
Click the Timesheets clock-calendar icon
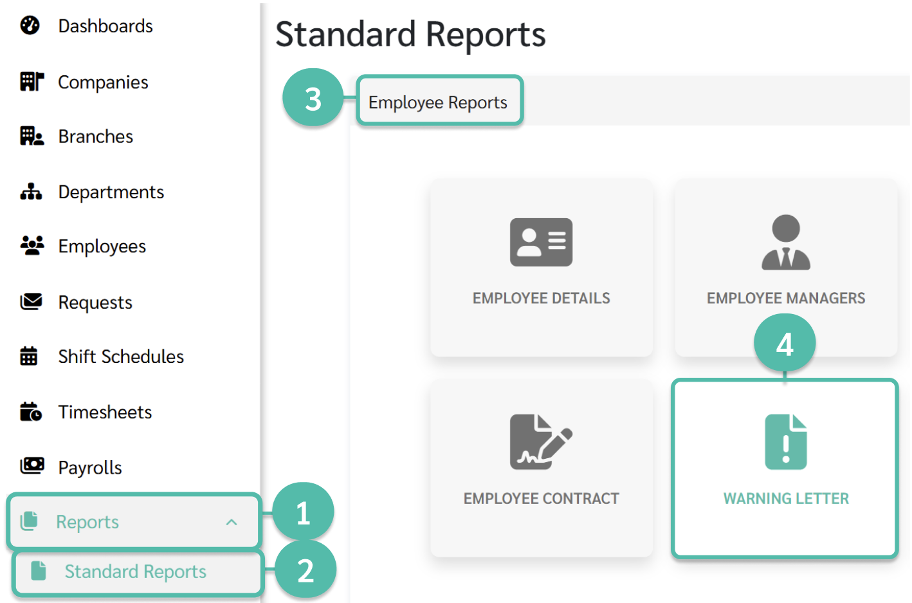[x=30, y=411]
